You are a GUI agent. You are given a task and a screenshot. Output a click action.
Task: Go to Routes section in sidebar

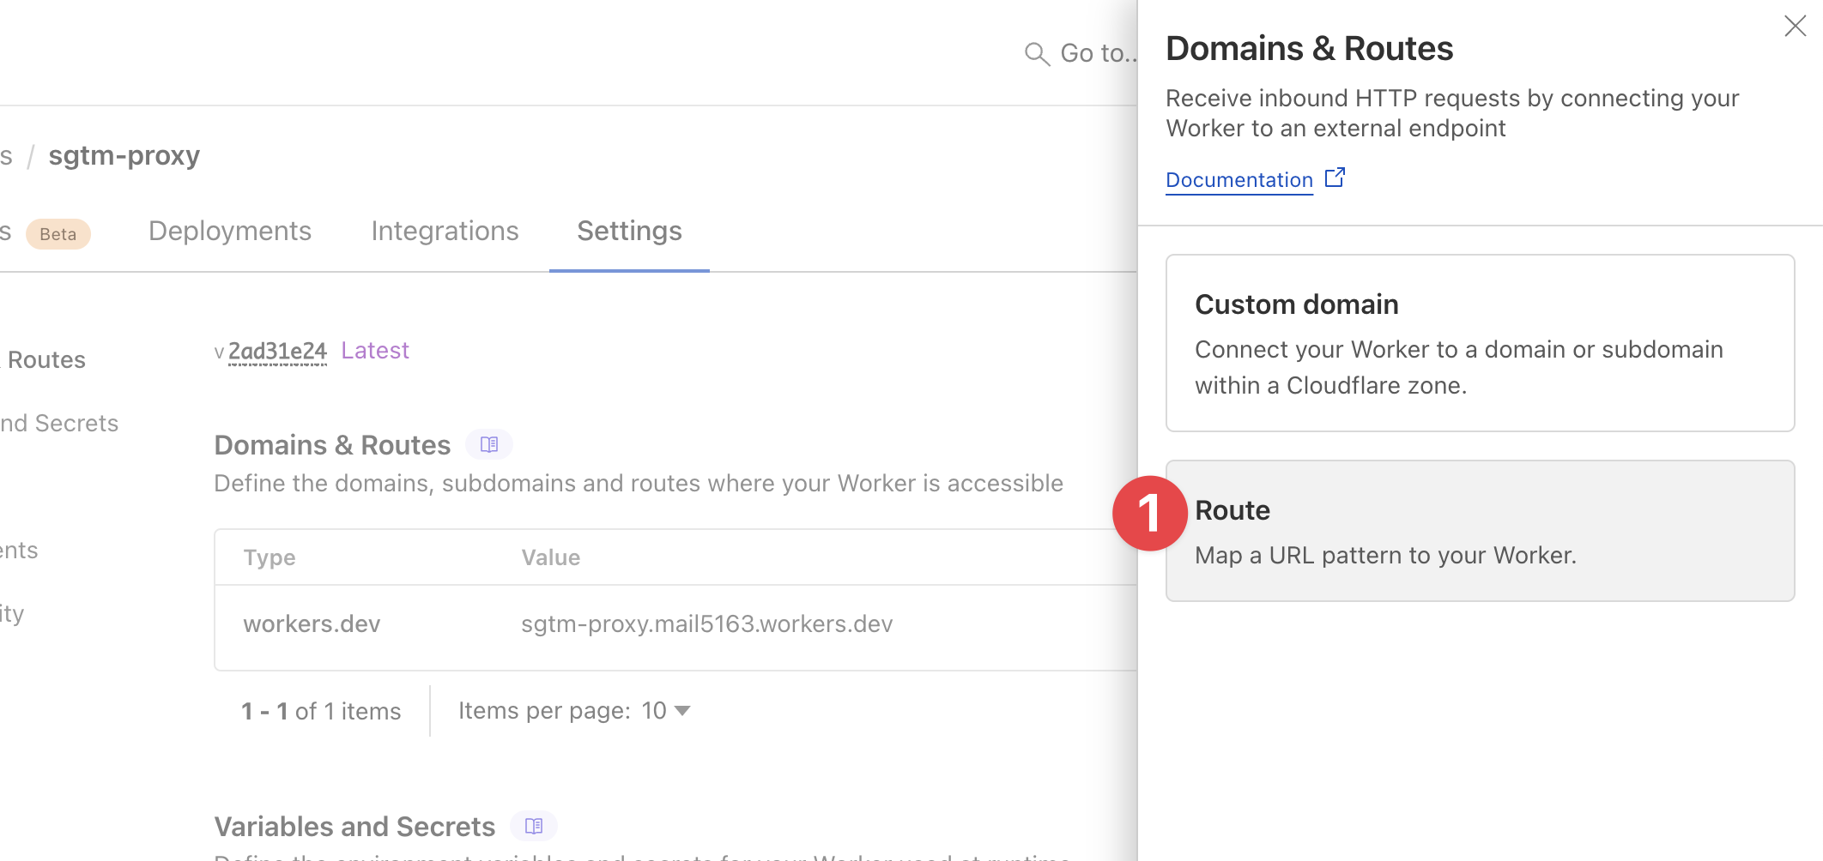click(46, 360)
